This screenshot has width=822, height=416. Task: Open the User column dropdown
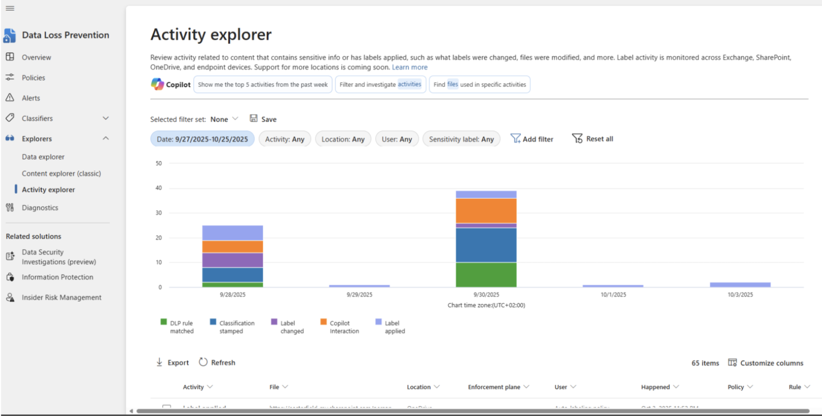pyautogui.click(x=573, y=387)
